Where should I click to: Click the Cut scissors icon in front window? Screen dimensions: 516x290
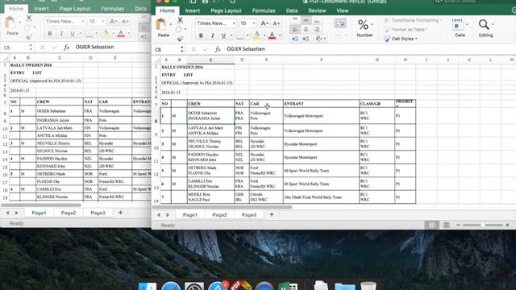(x=180, y=20)
